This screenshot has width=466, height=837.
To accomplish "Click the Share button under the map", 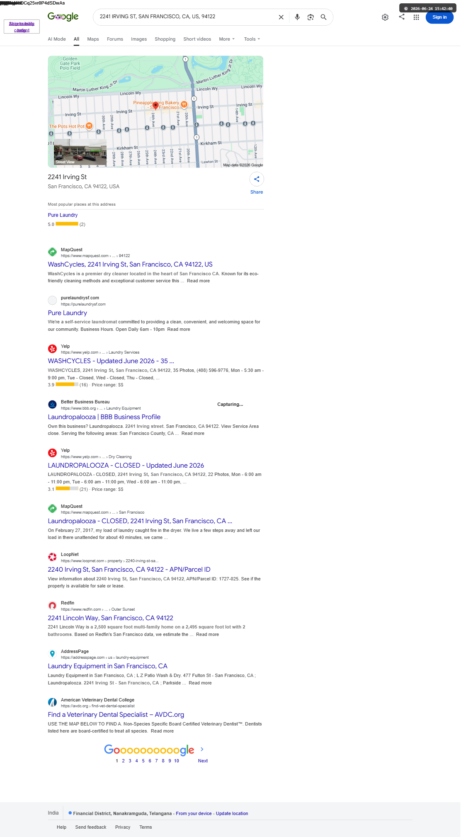I will click(257, 183).
